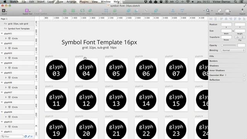Click the glyph 20 artboard circle
247x139 pixels.
point(86,129)
